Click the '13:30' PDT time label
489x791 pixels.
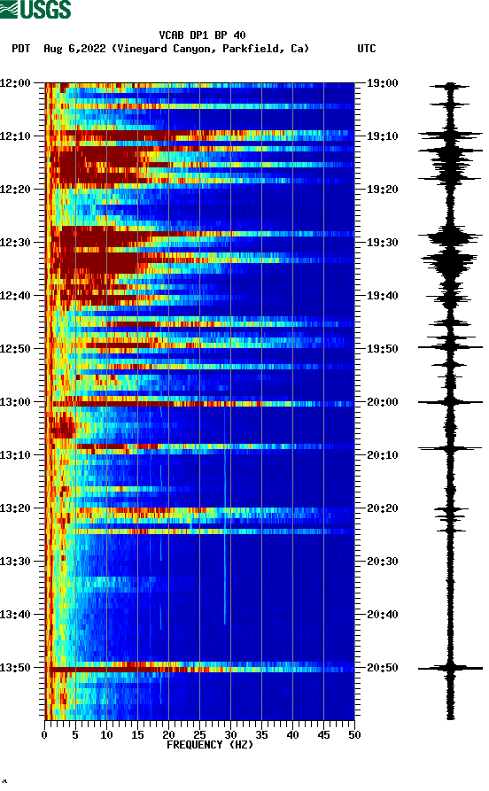16,562
